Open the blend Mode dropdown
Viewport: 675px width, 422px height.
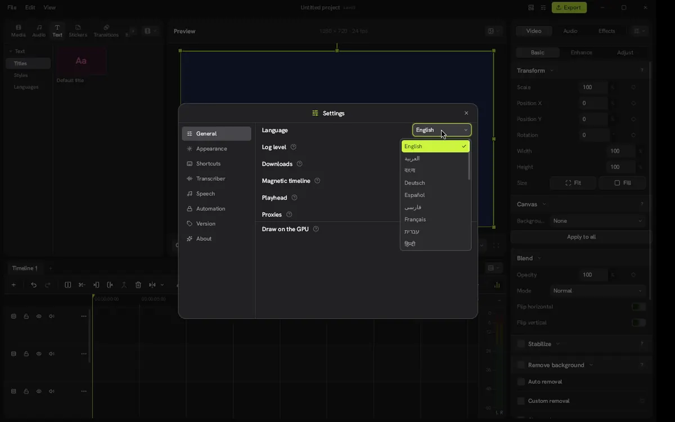tap(597, 291)
